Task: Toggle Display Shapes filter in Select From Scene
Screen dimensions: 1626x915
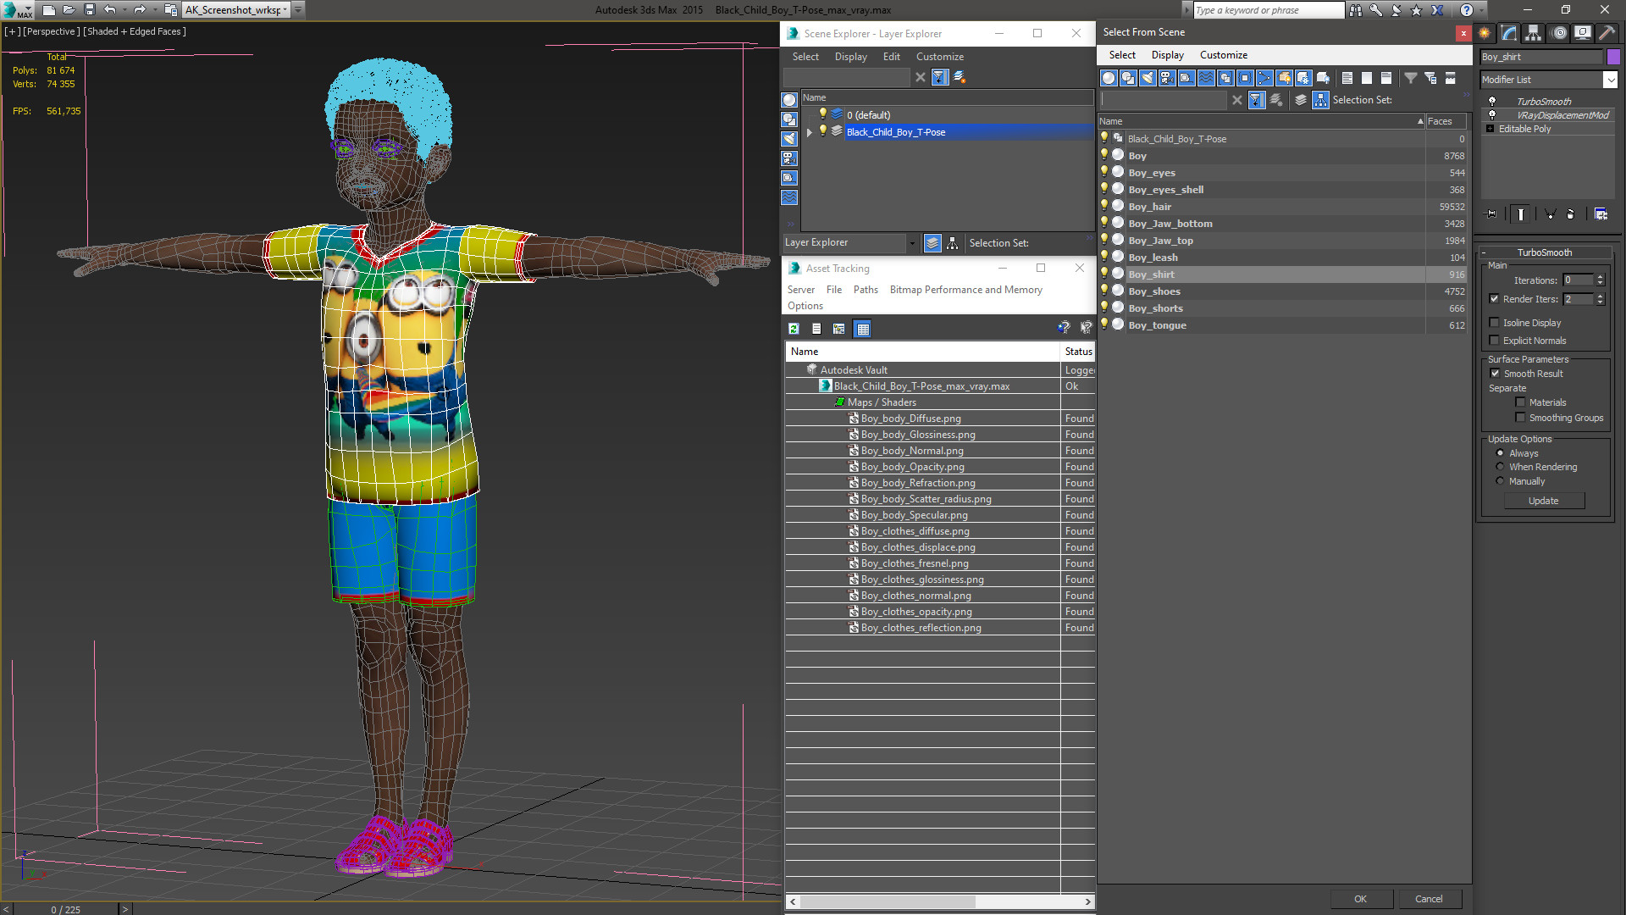Action: 1128,78
